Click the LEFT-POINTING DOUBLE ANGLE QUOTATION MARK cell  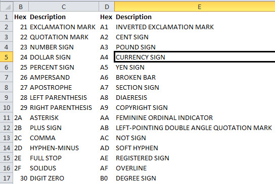[x=195, y=128]
